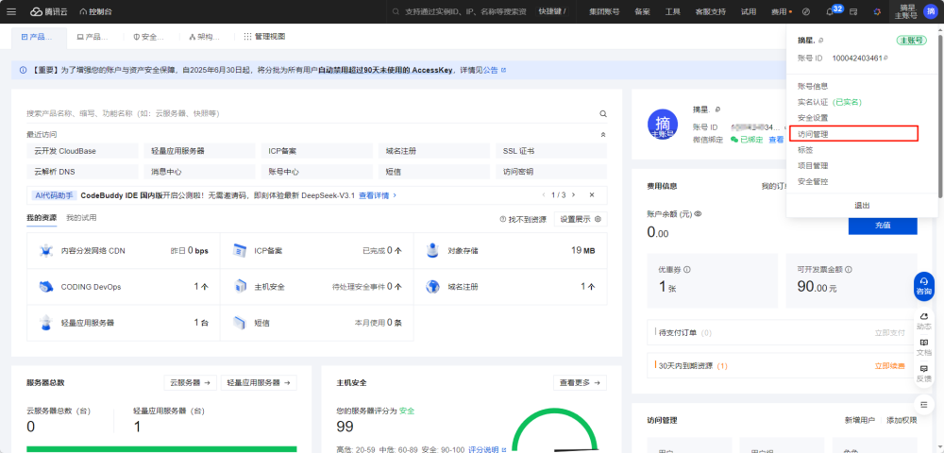The height and width of the screenshot is (453, 944).
Task: Copy the account ID 100042403461
Action: pos(885,58)
